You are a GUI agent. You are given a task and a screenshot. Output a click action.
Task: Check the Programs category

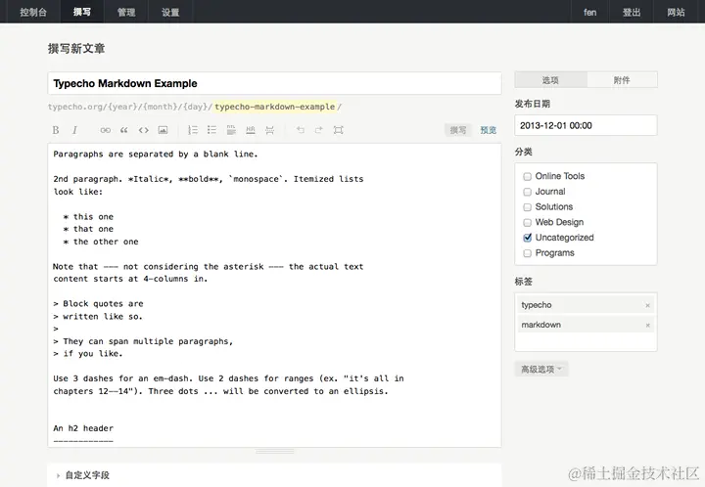528,253
